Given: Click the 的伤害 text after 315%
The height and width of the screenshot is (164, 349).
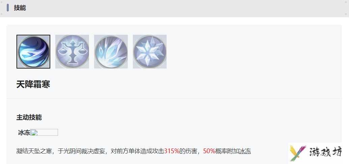Looking at the screenshot, I should click(188, 151).
